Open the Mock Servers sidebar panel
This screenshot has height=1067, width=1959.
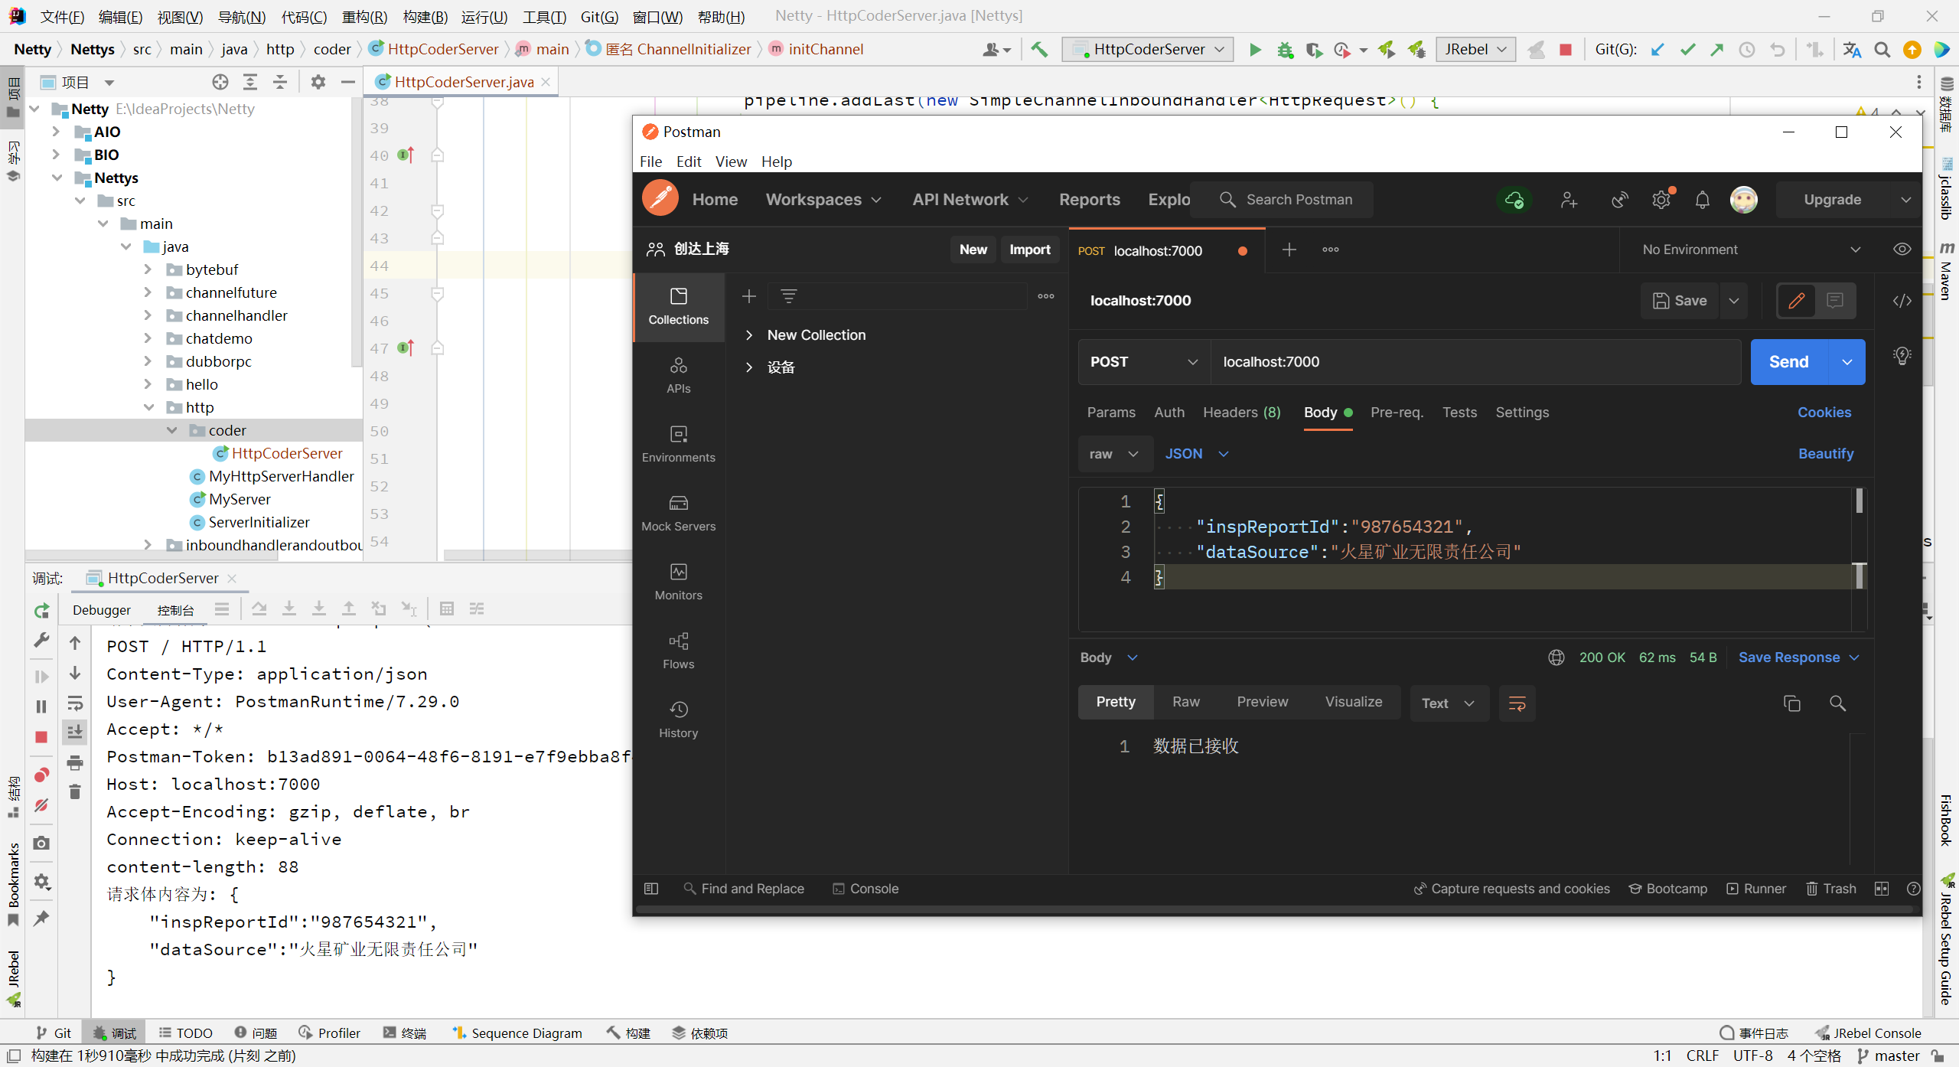tap(679, 513)
